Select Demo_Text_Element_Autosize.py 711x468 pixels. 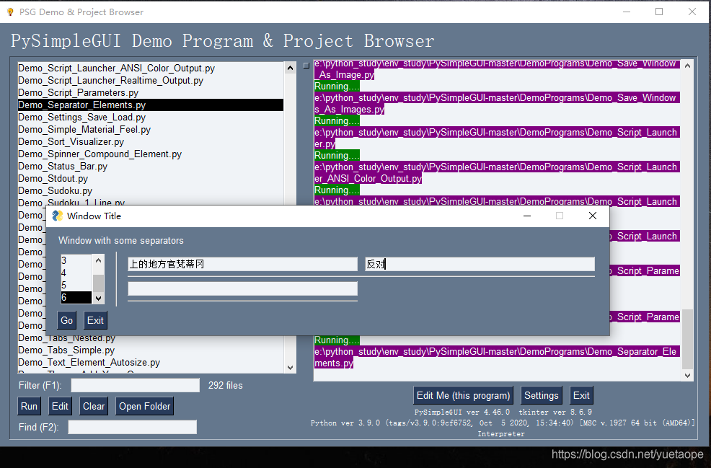pos(151,363)
